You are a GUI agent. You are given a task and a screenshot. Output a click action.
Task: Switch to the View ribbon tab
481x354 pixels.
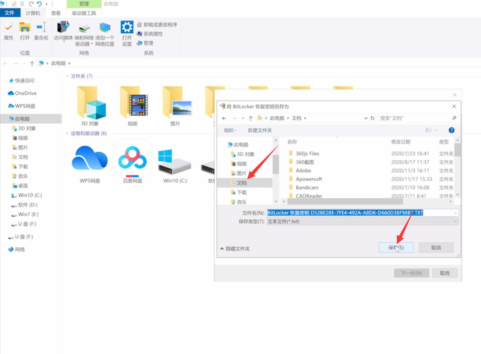click(x=56, y=13)
